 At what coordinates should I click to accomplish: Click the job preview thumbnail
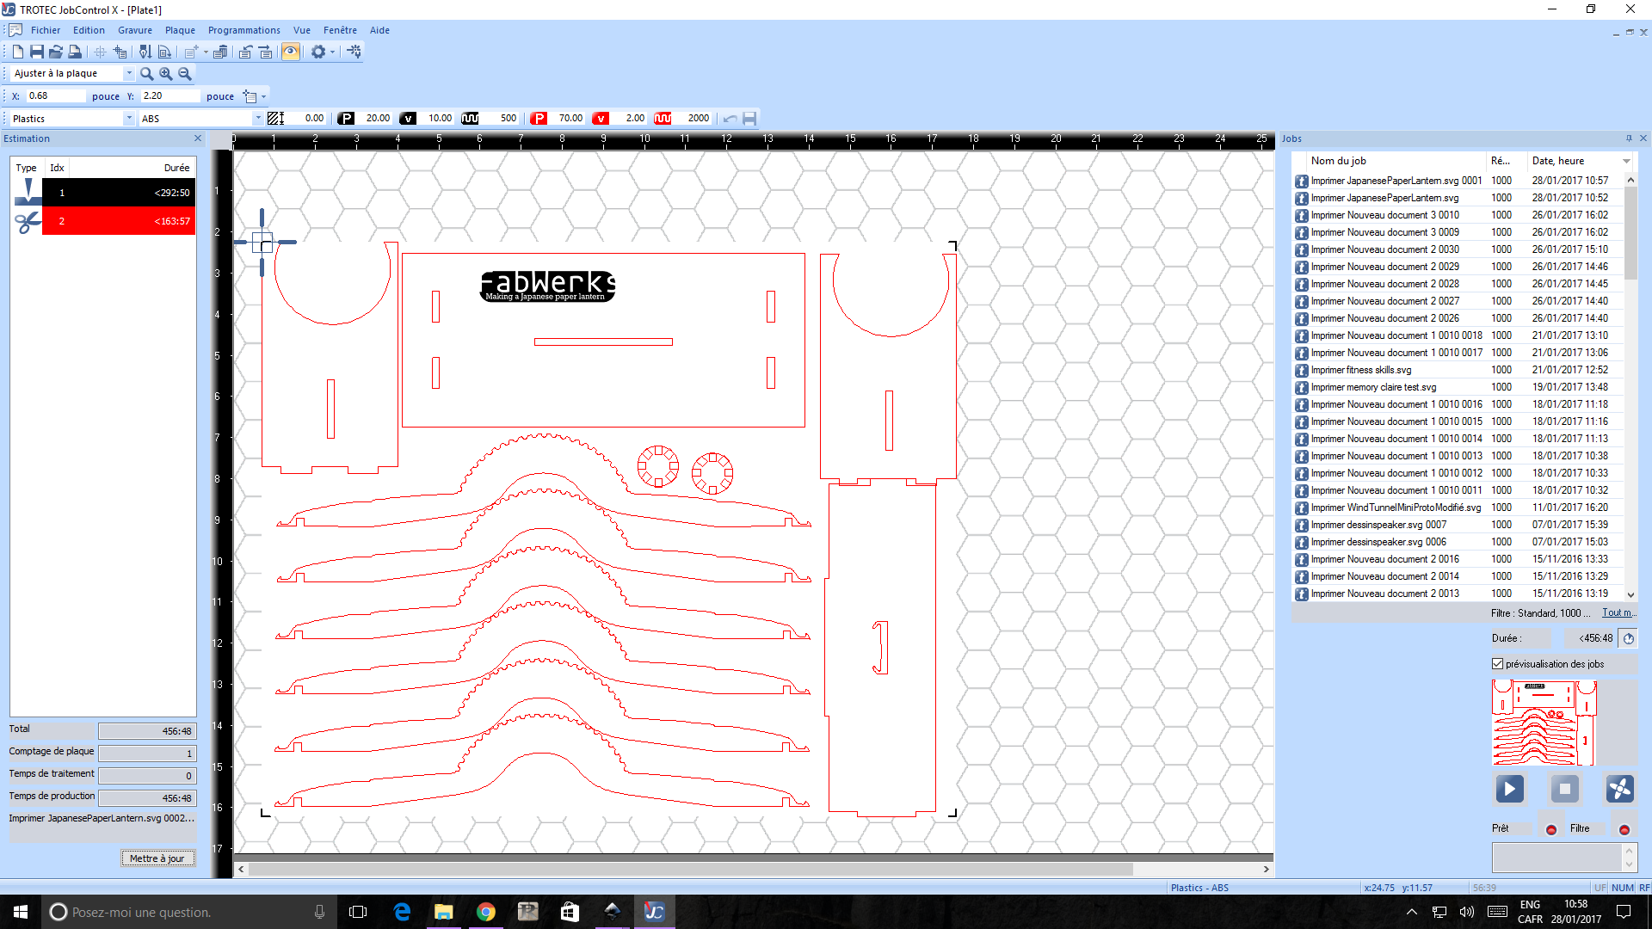click(x=1544, y=723)
